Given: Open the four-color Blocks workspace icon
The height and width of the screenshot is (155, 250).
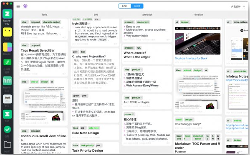Looking at the screenshot, I should [x=8, y=47].
